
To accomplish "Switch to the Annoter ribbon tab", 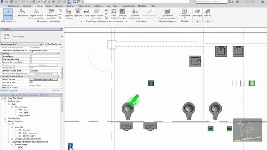I will 59,6.
